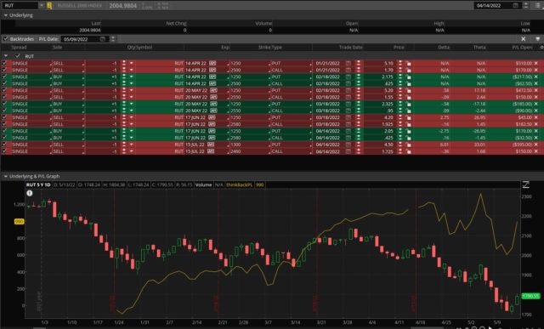Open the top-right hamburger menu icon
This screenshot has height=329, width=544.
538,6
